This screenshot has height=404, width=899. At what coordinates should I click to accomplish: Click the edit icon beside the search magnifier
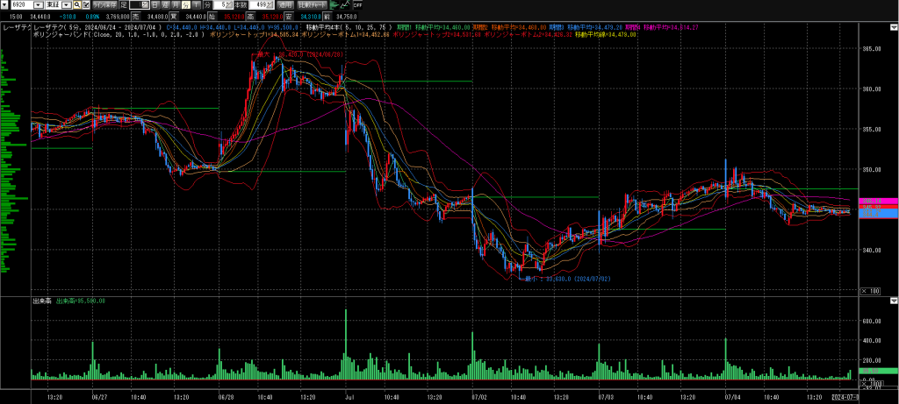pos(85,5)
